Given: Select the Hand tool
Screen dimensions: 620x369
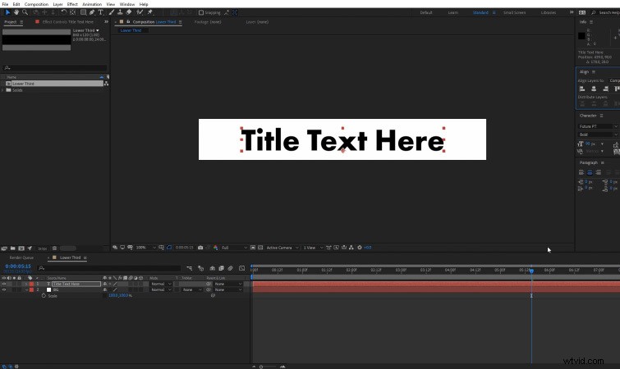Looking at the screenshot, I should (x=16, y=12).
